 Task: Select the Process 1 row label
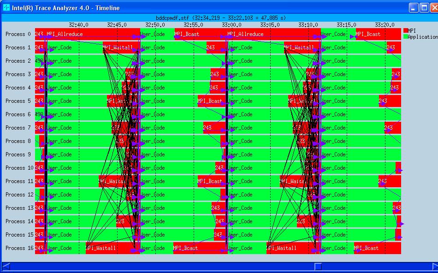coord(18,47)
